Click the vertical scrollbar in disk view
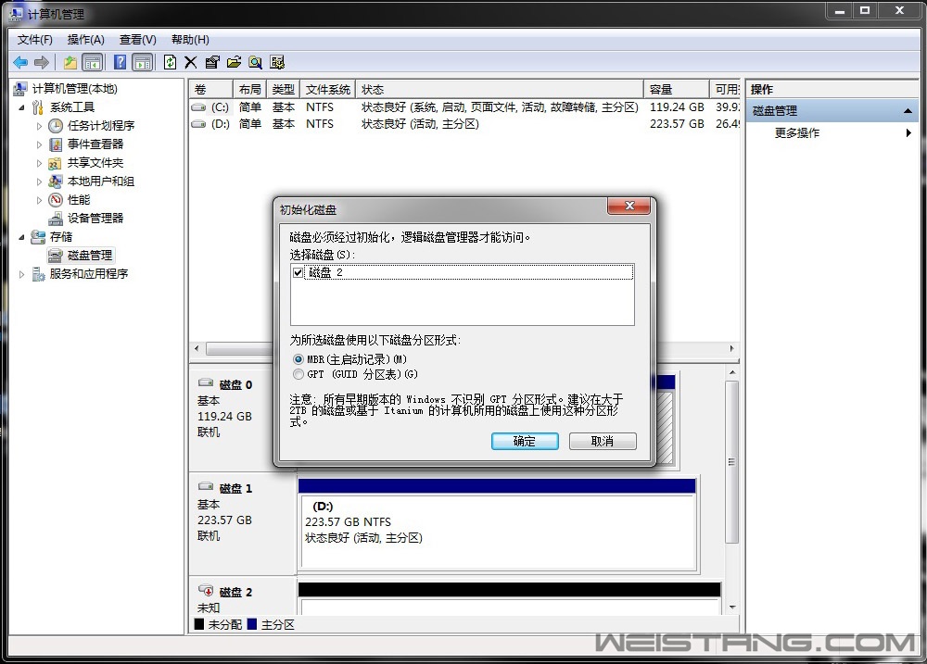 tap(732, 461)
